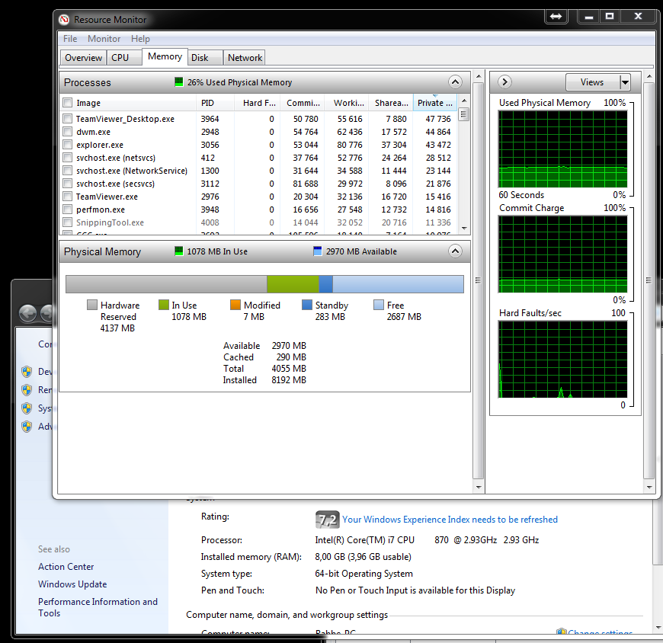Sort by the Worki... column header
This screenshot has width=663, height=643.
pyautogui.click(x=347, y=103)
